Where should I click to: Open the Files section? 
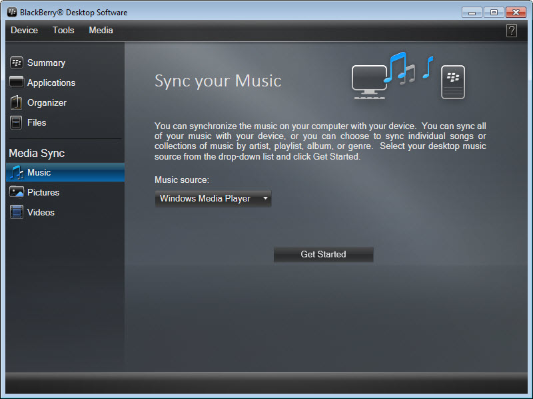coord(37,122)
